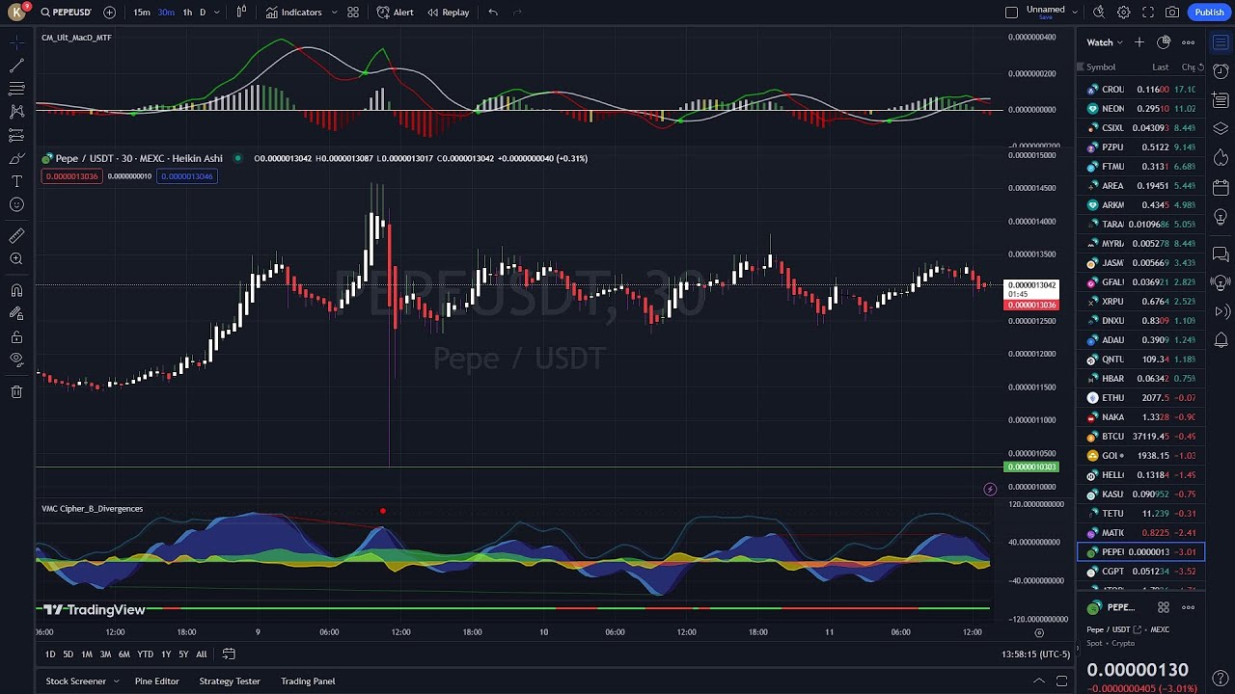Expand the Unnamed layout dropdown
1235x694 pixels.
(x=1075, y=13)
